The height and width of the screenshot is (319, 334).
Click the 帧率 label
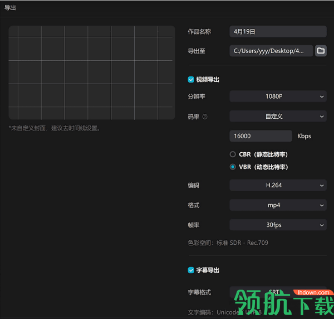click(x=194, y=225)
